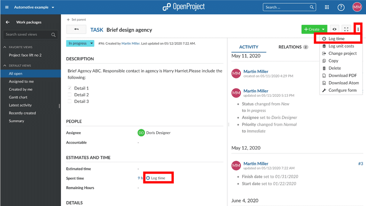The height and width of the screenshot is (206, 366).
Task: Open the help question mark icon
Action: pyautogui.click(x=341, y=7)
